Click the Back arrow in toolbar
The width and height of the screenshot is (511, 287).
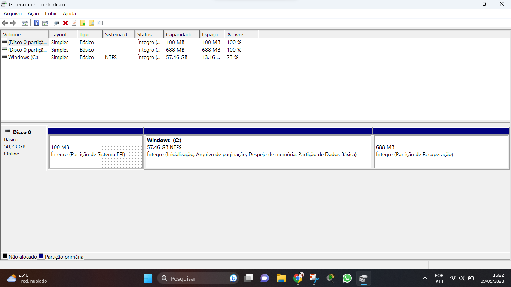[5, 23]
